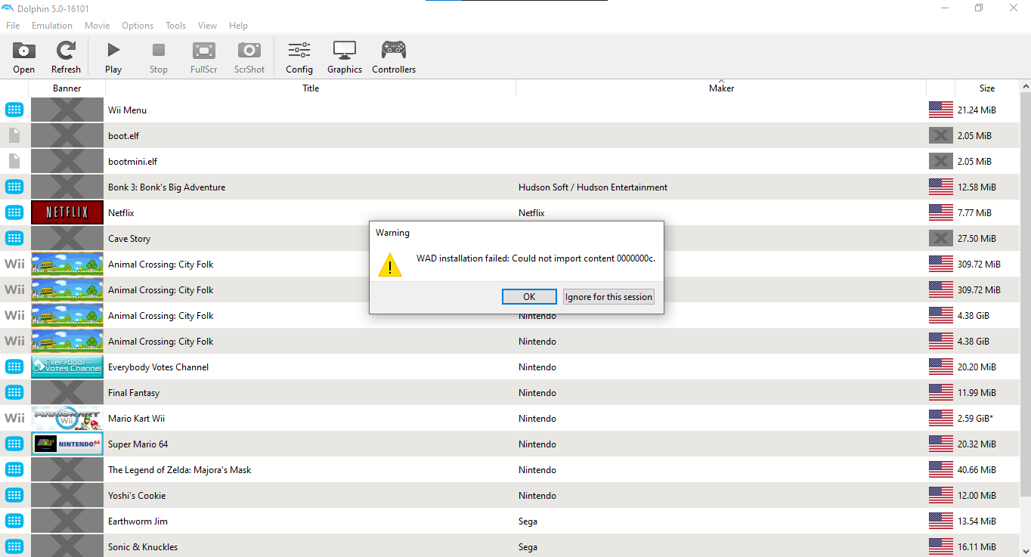
Task: Open the File menu
Action: point(13,26)
